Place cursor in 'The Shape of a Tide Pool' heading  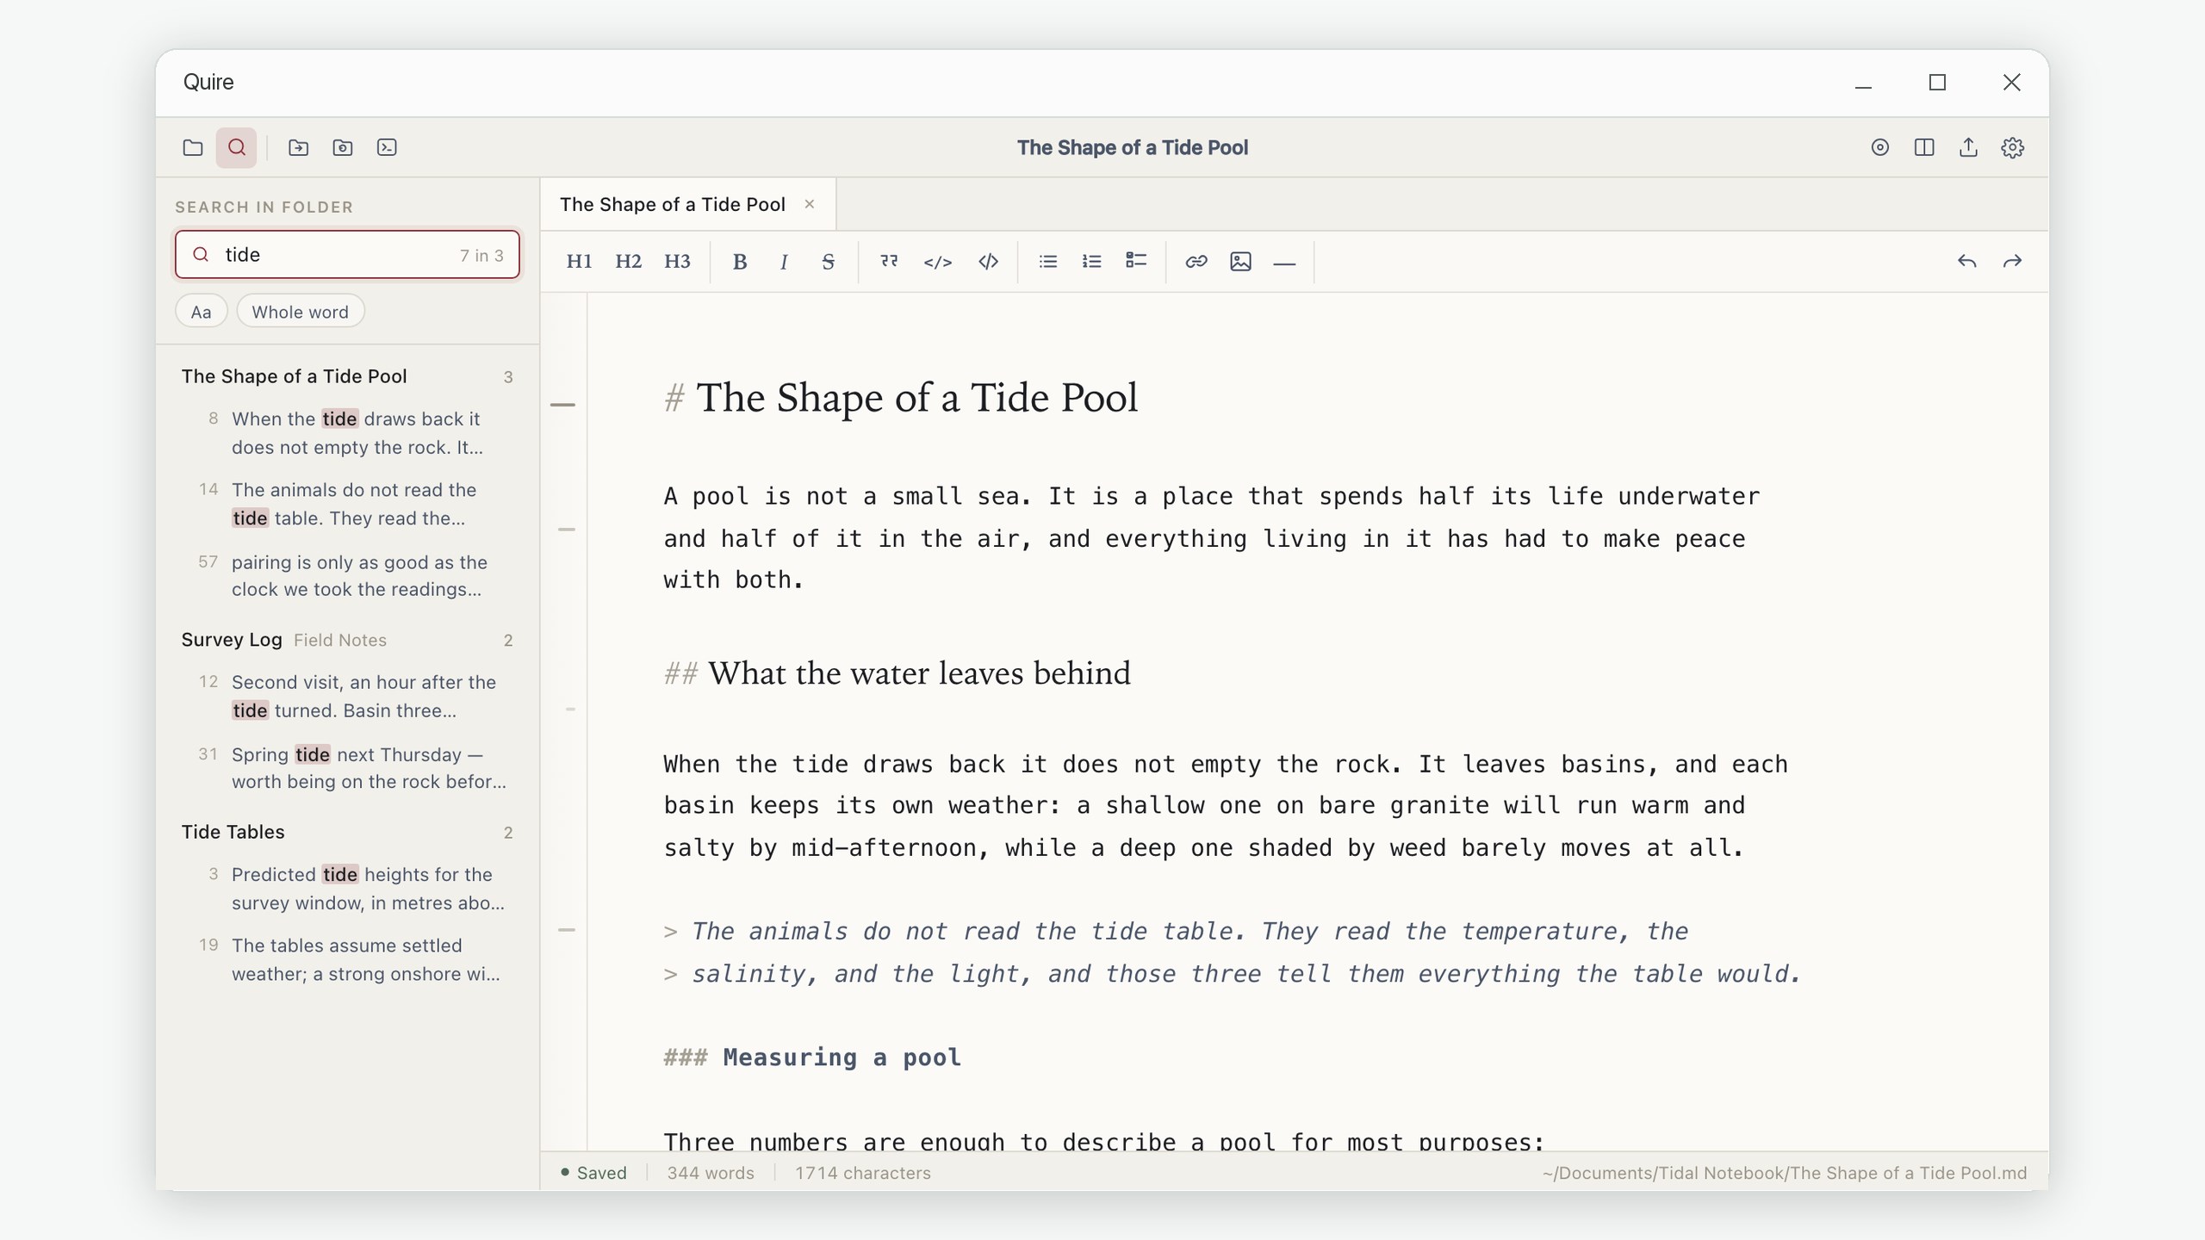point(916,398)
